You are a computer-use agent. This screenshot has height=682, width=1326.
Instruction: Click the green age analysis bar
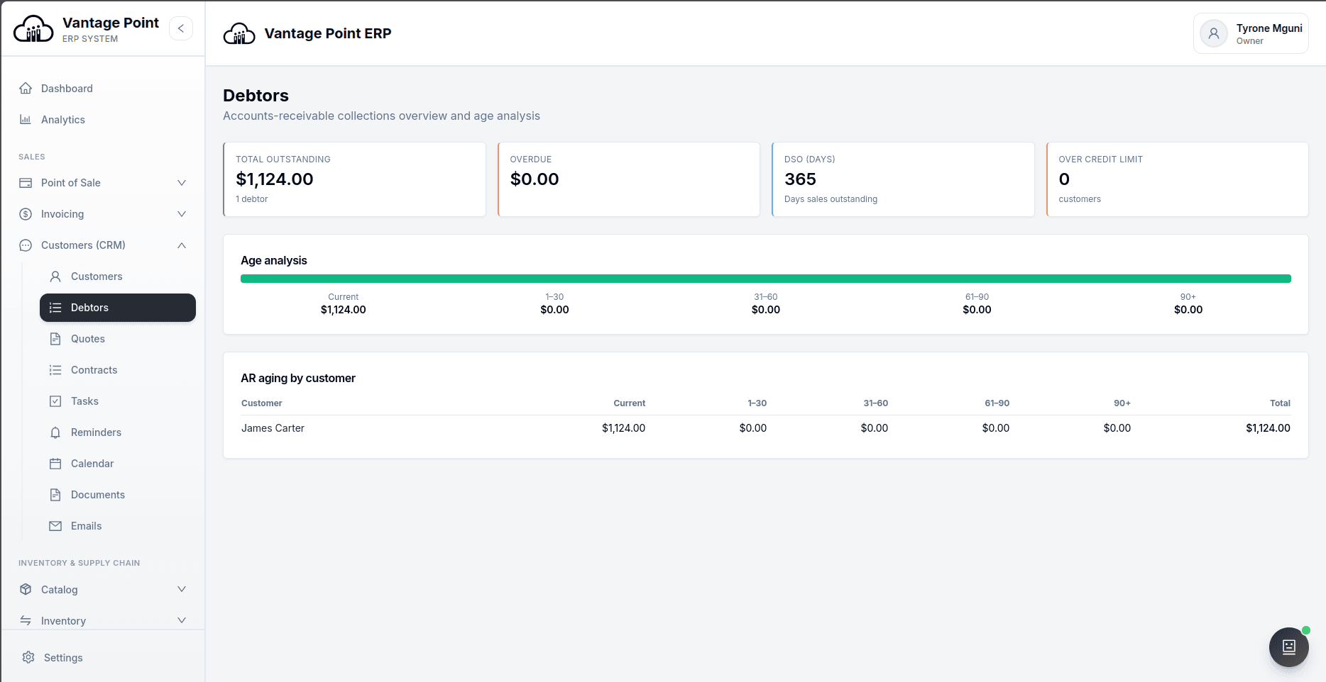[765, 279]
